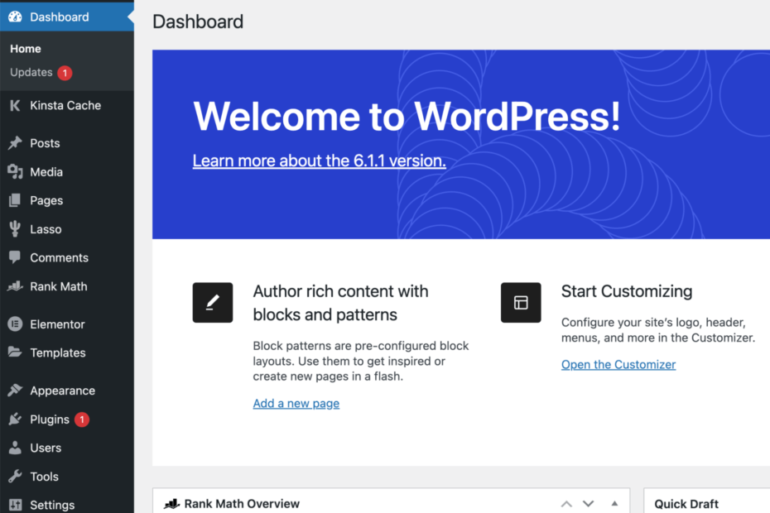Click the Settings sliders icon
The width and height of the screenshot is (770, 513).
point(15,505)
